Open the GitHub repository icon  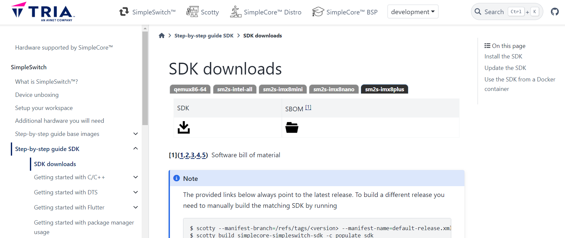(x=555, y=12)
